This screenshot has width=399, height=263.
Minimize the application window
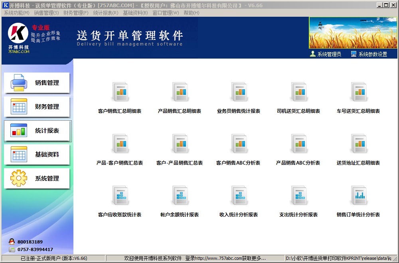[x=380, y=5]
